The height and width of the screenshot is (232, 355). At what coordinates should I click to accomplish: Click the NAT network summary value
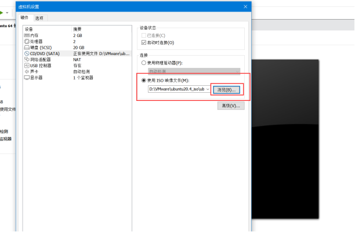77,60
